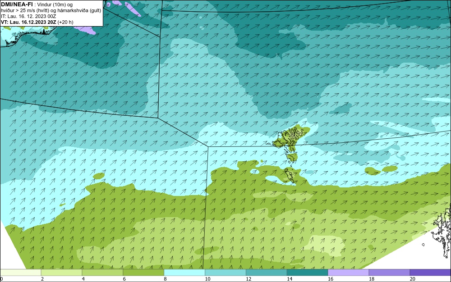Choose the 12–14 teal legend swatch
Image resolution: width=451 pixels, height=282 pixels.
(267, 273)
